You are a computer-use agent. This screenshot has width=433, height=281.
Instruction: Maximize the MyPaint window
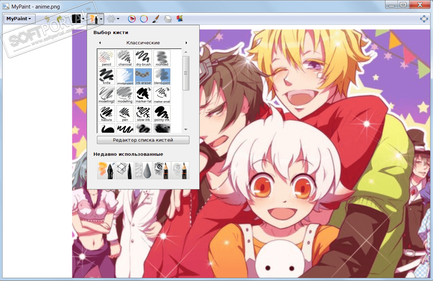(x=402, y=5)
